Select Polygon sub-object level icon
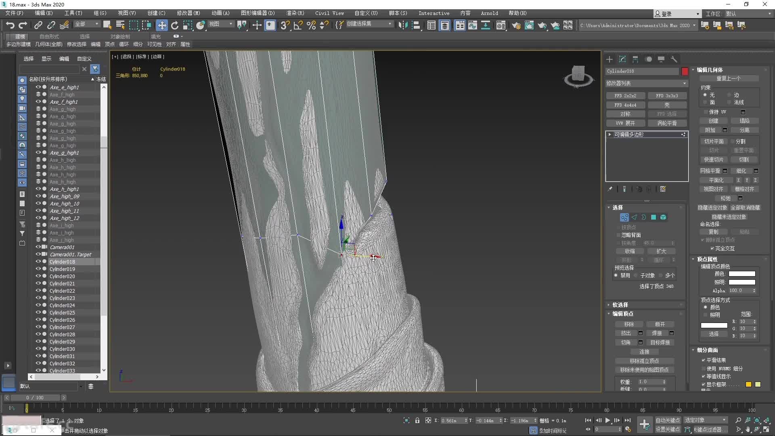775x436 pixels. click(x=654, y=218)
